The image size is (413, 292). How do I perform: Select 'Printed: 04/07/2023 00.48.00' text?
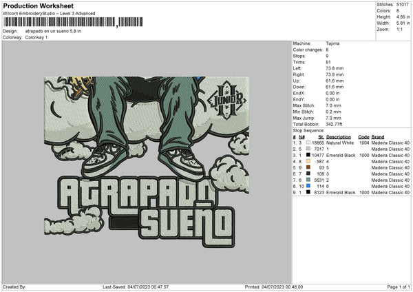click(274, 286)
